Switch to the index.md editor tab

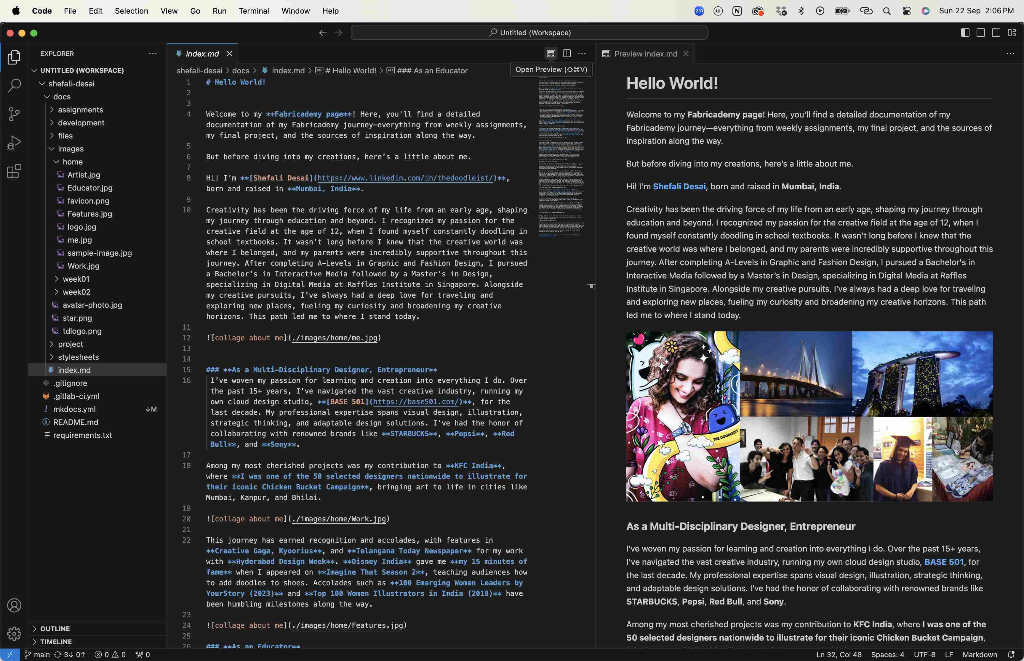(x=202, y=54)
